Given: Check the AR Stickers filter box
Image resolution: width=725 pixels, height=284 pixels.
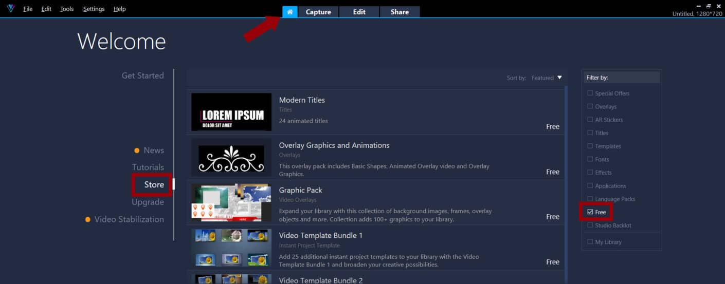Looking at the screenshot, I should tap(590, 120).
